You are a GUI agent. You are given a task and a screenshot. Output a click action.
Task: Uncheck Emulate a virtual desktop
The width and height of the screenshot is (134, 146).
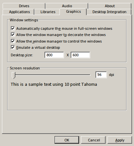coord(13,47)
